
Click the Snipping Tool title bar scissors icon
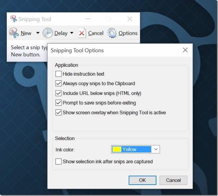14,19
